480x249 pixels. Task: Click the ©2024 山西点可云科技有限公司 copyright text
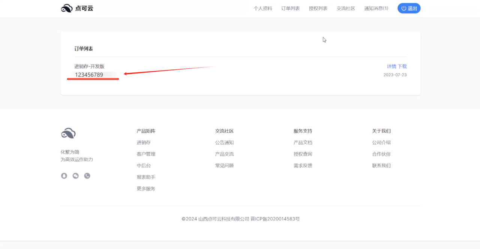click(x=215, y=219)
